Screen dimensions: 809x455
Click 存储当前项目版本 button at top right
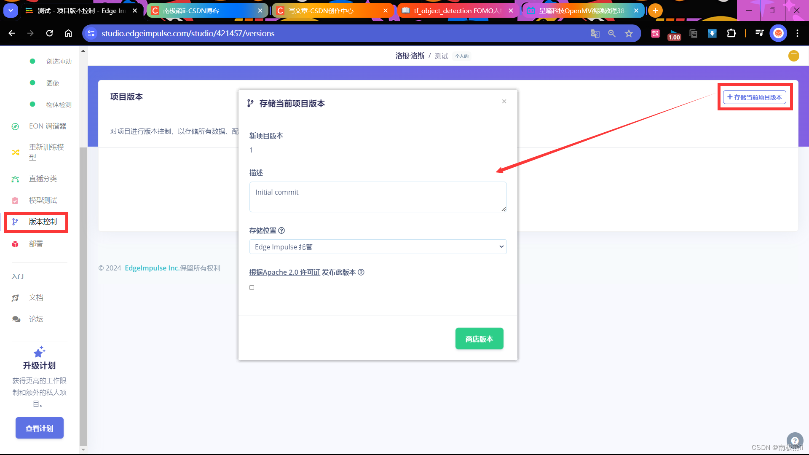tap(754, 97)
